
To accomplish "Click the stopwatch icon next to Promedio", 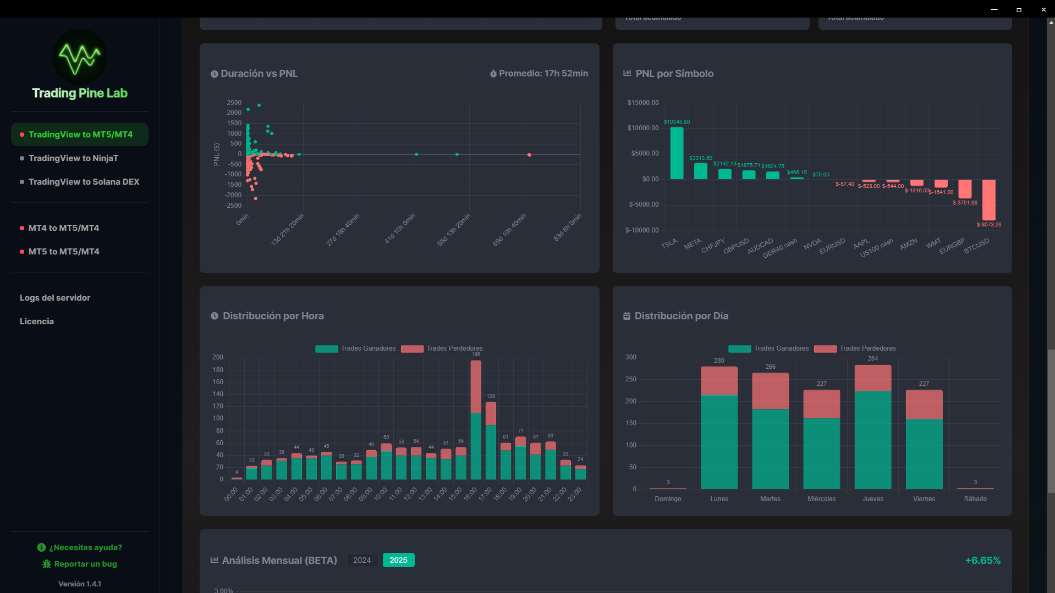I will [x=493, y=74].
